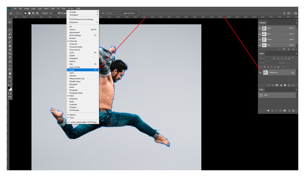Add adjustment layer icon in Layers panel
The width and height of the screenshot is (305, 177).
[281, 85]
